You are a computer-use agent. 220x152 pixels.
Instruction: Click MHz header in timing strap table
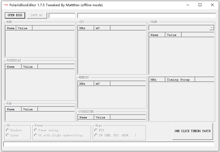click(157, 80)
